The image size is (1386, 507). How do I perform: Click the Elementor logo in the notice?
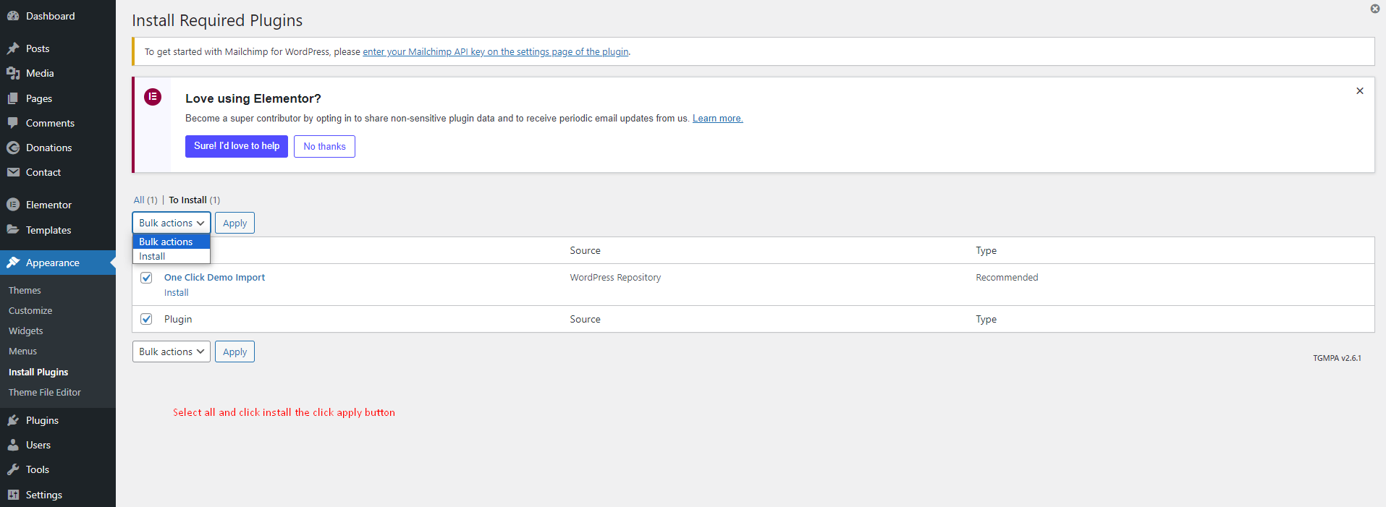pyautogui.click(x=153, y=97)
